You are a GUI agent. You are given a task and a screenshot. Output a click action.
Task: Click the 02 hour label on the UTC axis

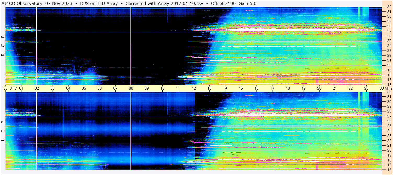coord(37,88)
